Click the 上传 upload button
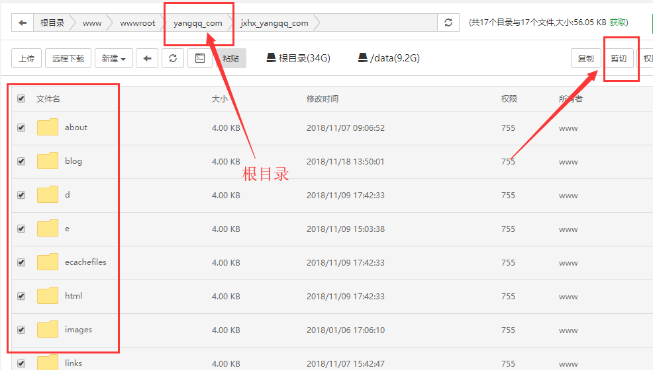Image resolution: width=653 pixels, height=370 pixels. 26,58
